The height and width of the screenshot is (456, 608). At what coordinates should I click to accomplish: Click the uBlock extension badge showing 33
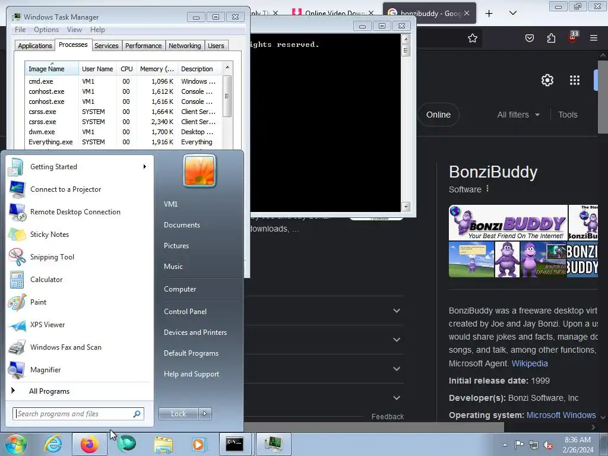573,37
